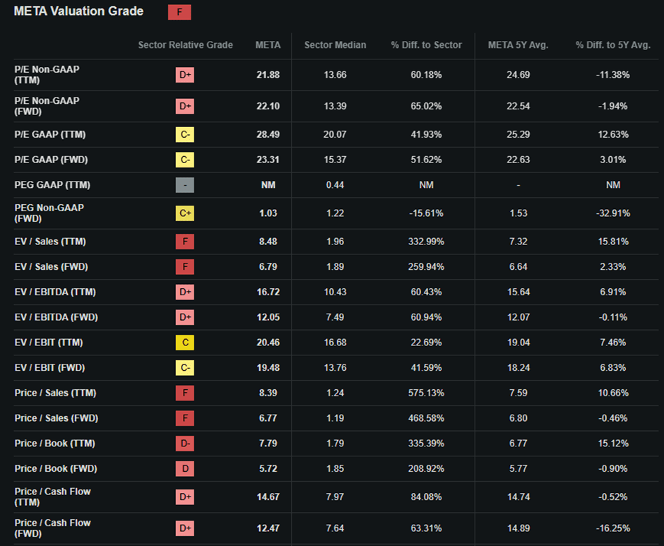Click the -32.91% diff to 5Y average

[613, 213]
